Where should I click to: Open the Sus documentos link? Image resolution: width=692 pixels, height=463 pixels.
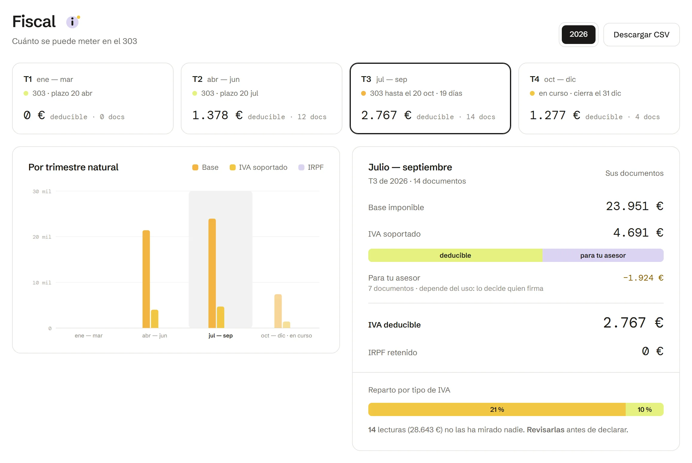click(x=634, y=173)
